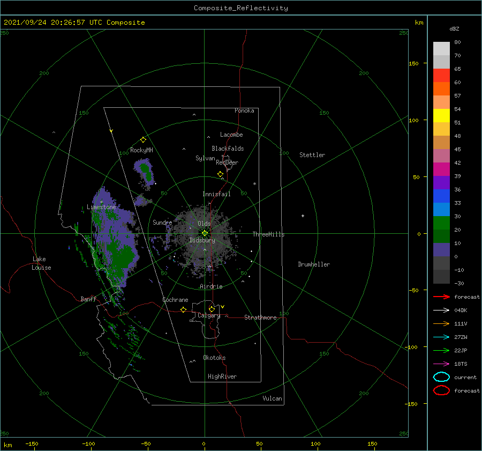Click the 'Olds' map label

(x=204, y=224)
